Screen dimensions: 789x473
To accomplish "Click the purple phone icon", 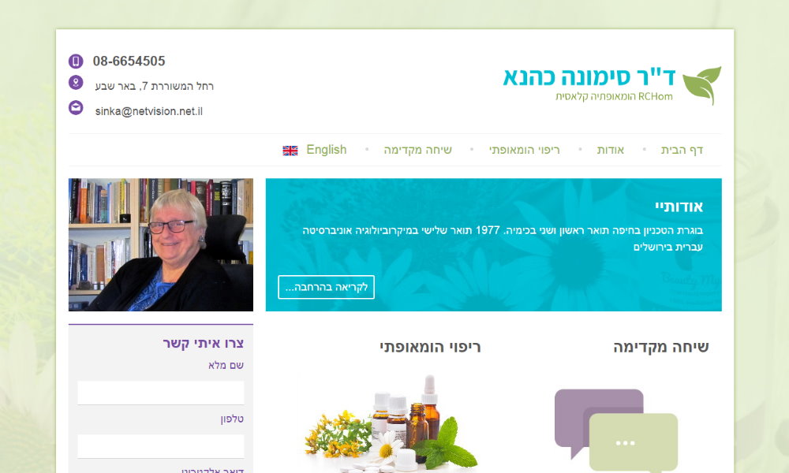I will 76,61.
